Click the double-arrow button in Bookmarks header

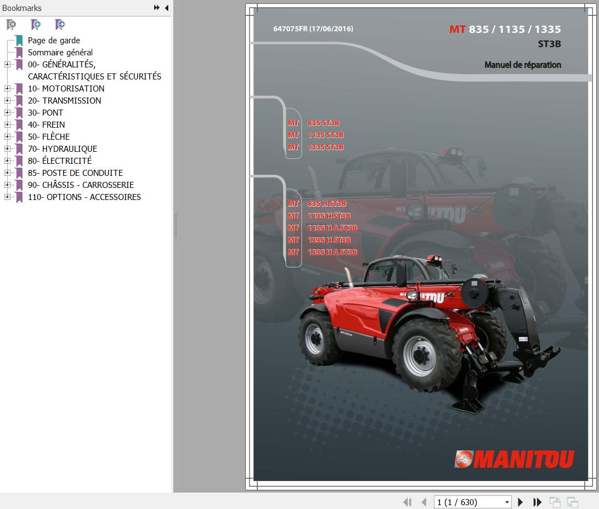pos(157,8)
